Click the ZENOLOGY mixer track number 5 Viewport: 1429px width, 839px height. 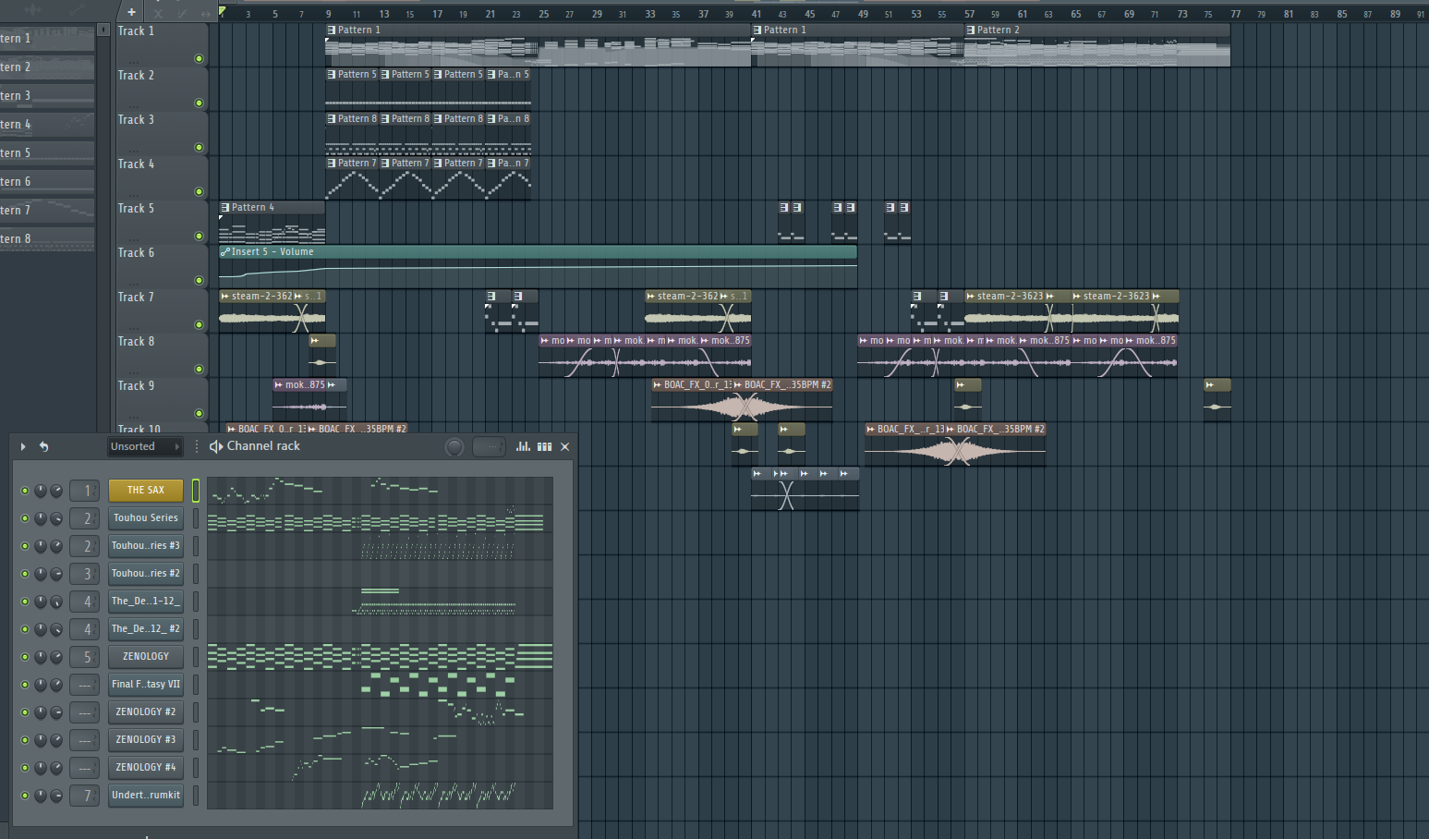(85, 657)
